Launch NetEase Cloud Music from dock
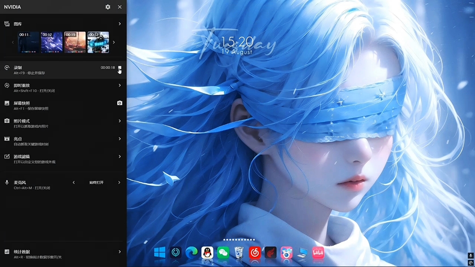Image resolution: width=475 pixels, height=267 pixels. point(255,252)
